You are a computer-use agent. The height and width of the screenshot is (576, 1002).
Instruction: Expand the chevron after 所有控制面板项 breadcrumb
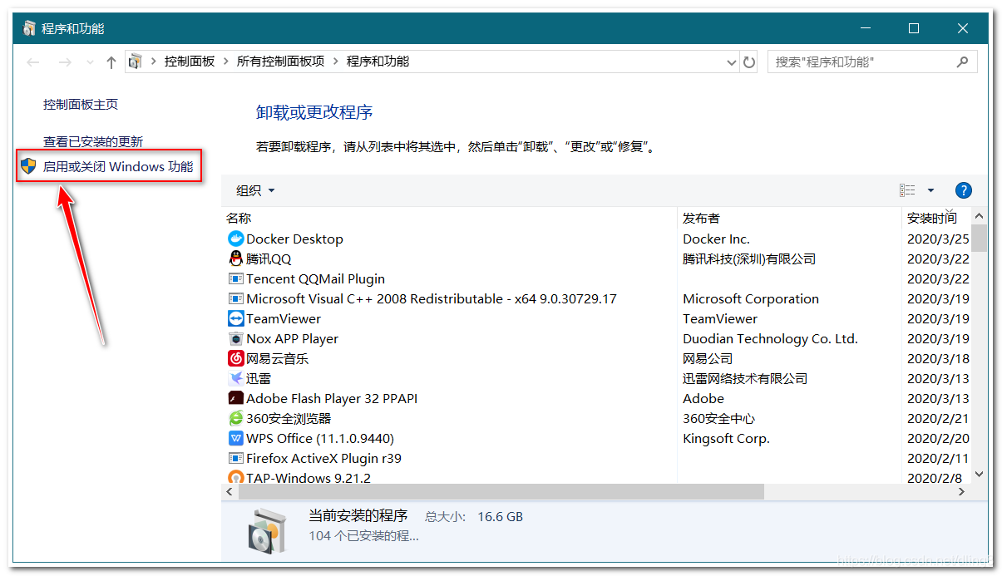tap(336, 62)
